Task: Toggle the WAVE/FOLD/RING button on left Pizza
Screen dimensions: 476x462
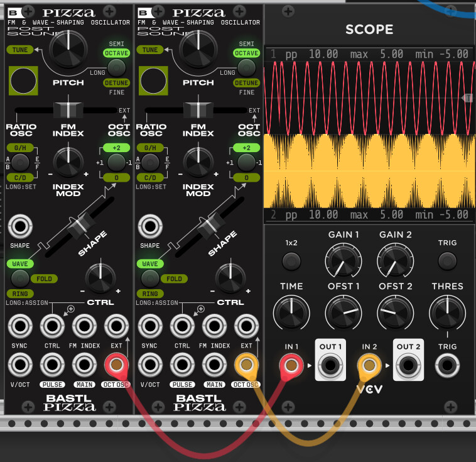Action: 20,278
